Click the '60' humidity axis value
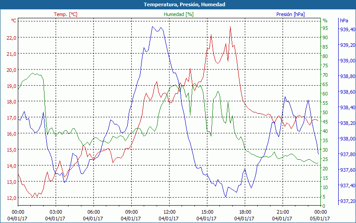356x223 pixels. coord(325,94)
